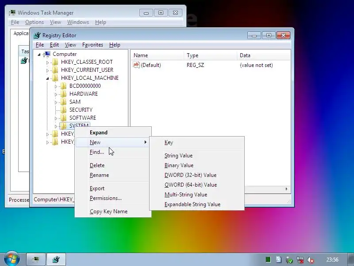Click the SYSTEM folder icon

[x=64, y=125]
